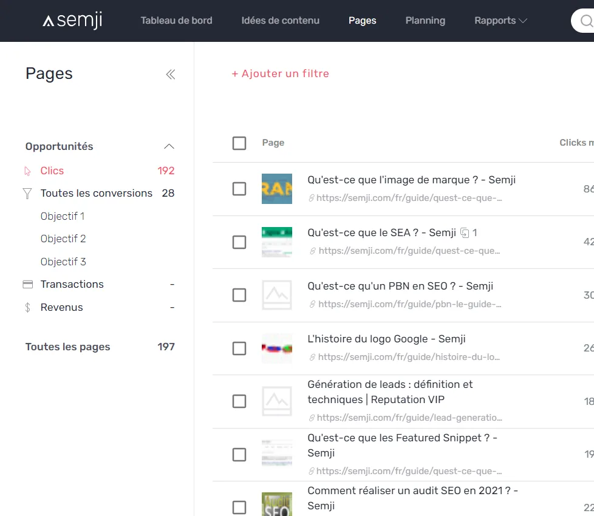
Task: Click link icon of Featured Snippet URL
Action: click(312, 471)
